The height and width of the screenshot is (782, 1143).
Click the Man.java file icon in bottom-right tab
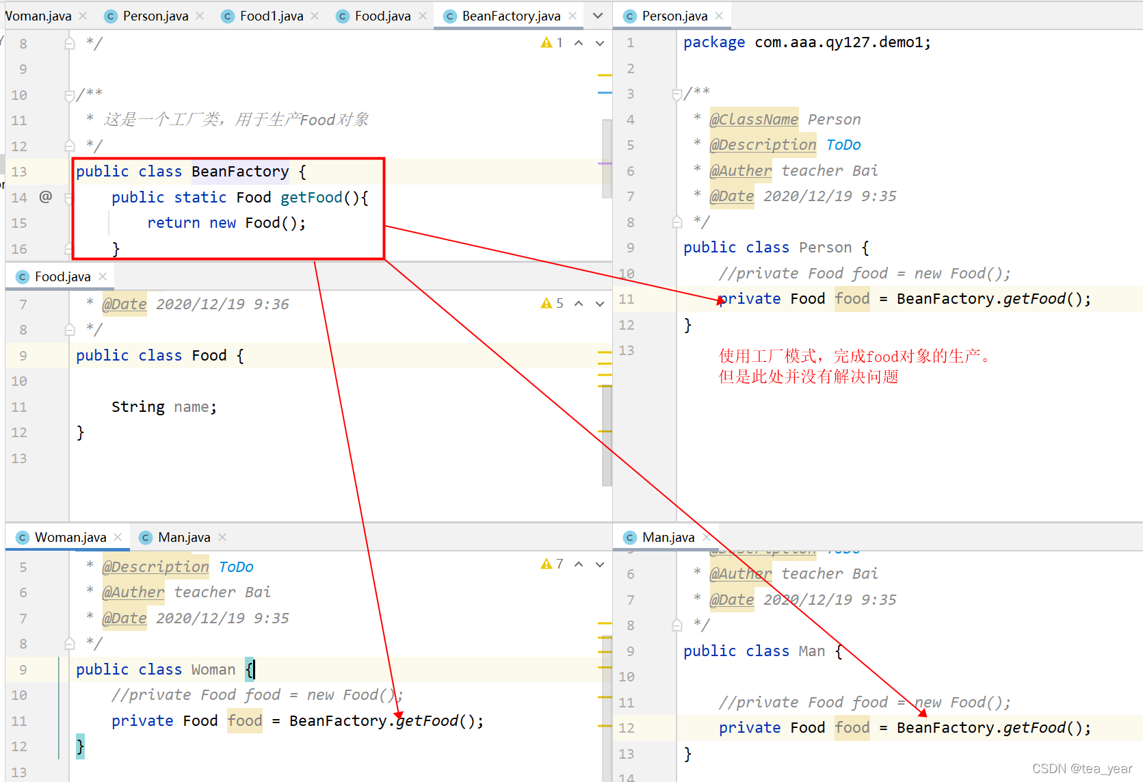630,537
